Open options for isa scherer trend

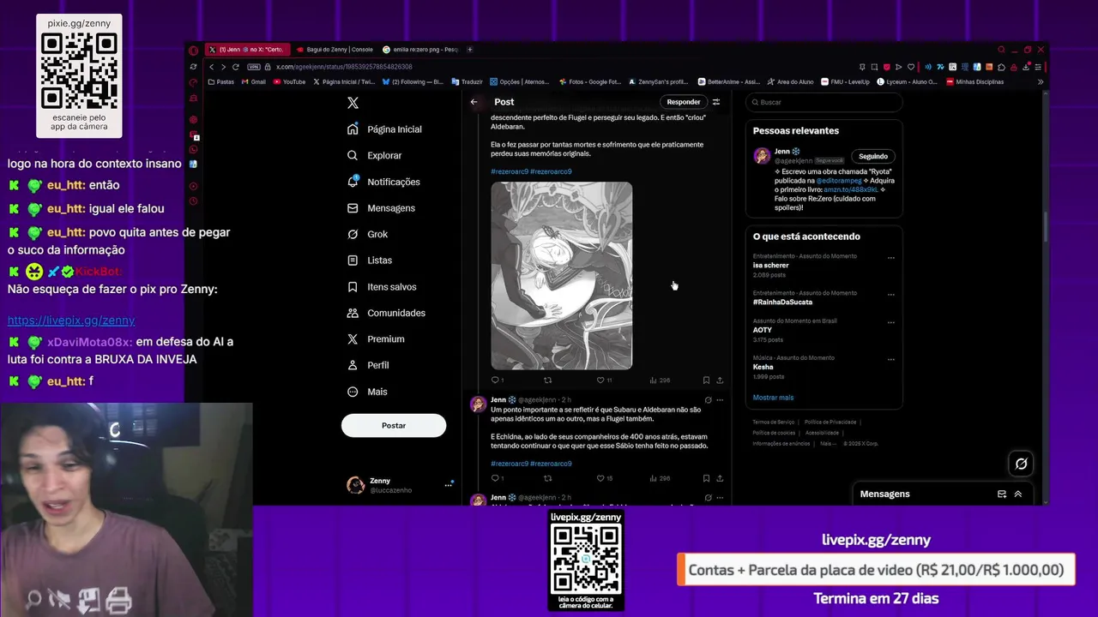click(891, 257)
